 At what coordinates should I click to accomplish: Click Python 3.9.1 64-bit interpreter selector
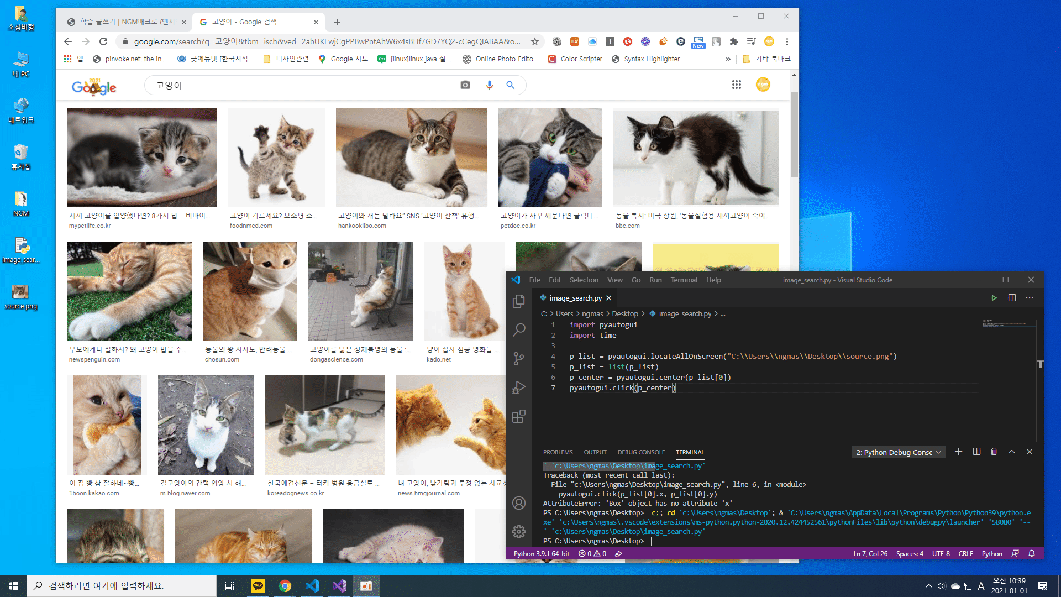(x=541, y=553)
